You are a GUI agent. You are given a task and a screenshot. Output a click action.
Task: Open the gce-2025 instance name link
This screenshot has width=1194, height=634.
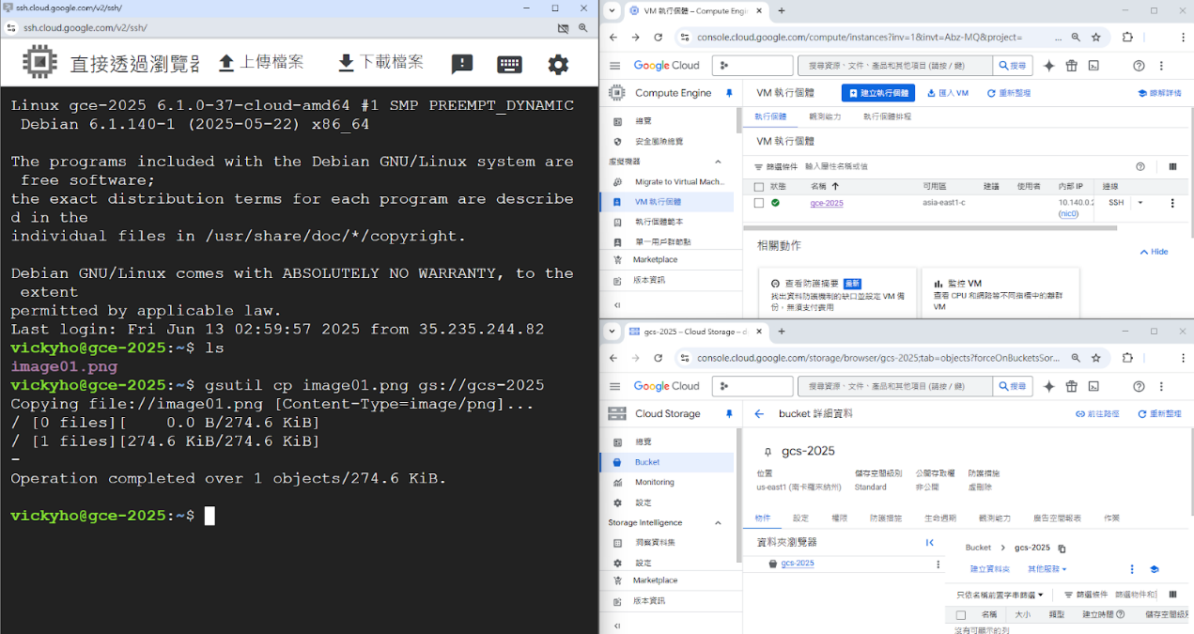pyautogui.click(x=827, y=203)
